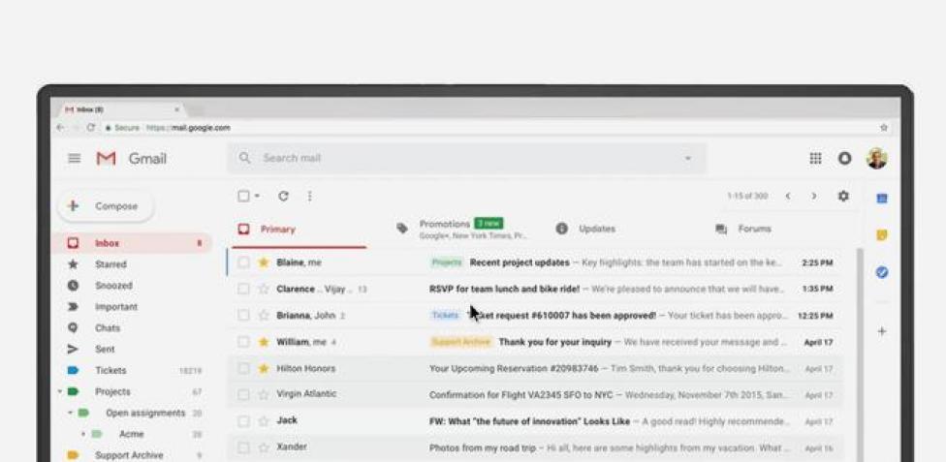
Task: Switch to the Promotions tab
Action: tap(461, 230)
